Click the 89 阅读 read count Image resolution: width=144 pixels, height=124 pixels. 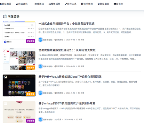pyautogui.click(x=81, y=66)
